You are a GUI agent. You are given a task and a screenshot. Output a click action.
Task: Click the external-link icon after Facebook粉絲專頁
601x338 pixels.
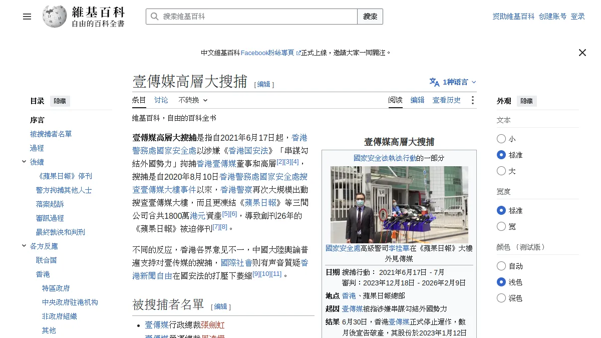[x=298, y=53]
